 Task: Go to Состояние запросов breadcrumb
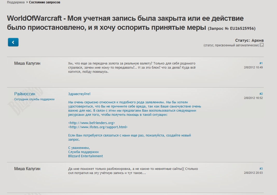[x=45, y=2]
